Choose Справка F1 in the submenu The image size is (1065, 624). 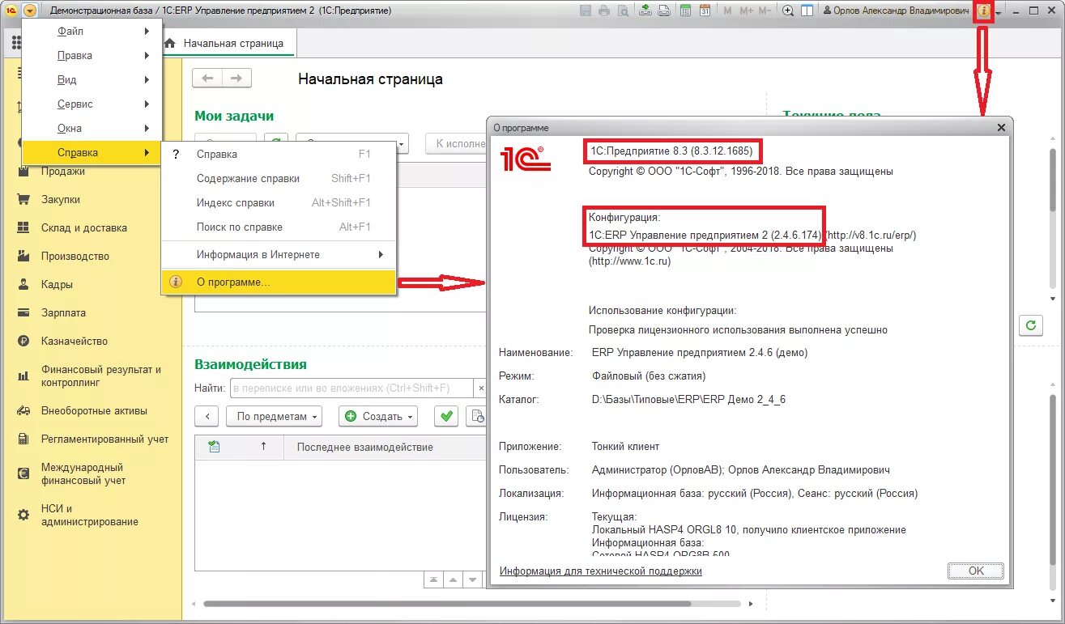point(279,155)
